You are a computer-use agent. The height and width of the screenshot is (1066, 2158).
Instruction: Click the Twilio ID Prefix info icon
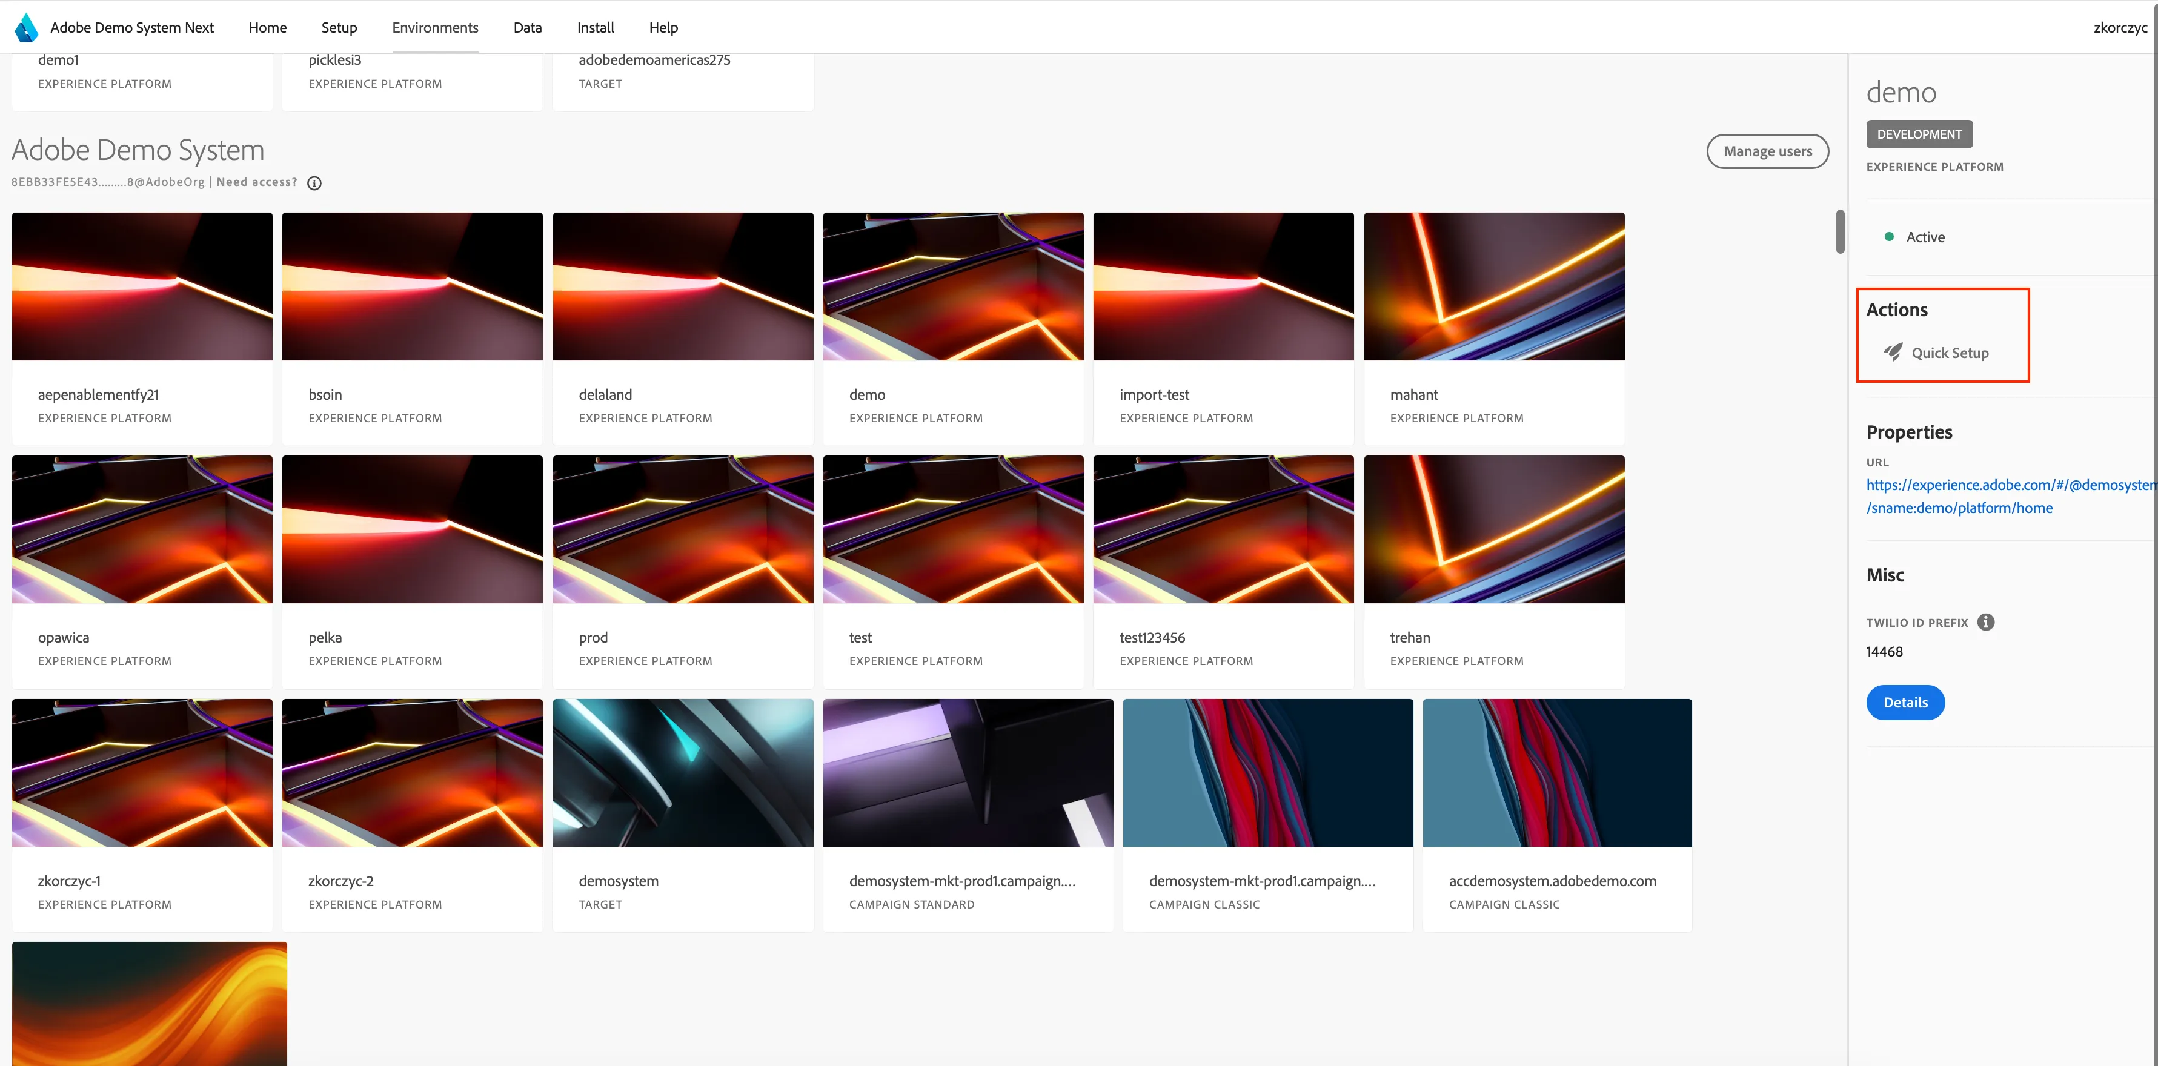1985,622
